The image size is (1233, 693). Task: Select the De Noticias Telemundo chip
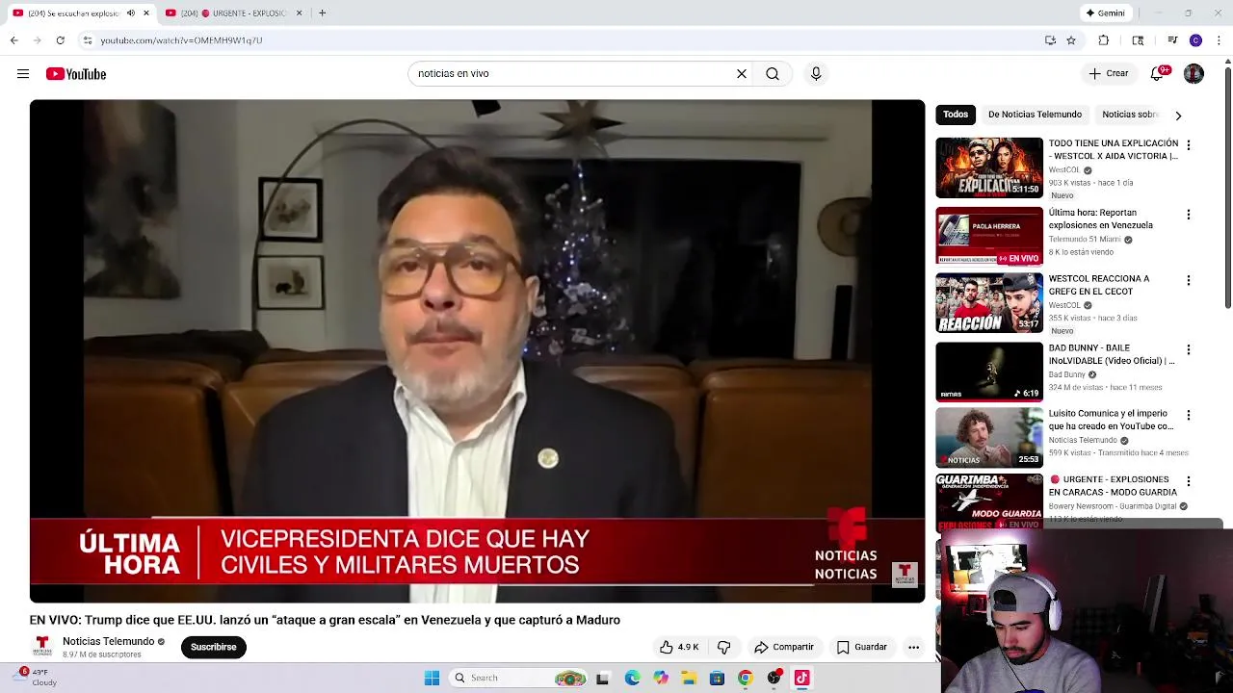point(1035,115)
